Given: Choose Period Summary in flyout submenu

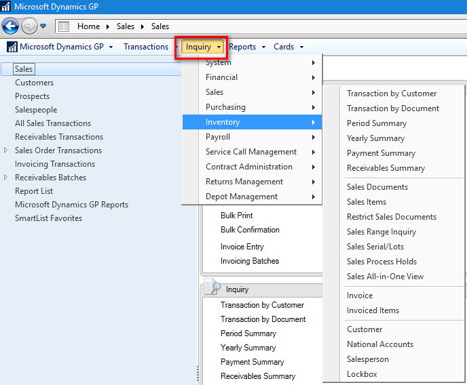Looking at the screenshot, I should pyautogui.click(x=377, y=123).
